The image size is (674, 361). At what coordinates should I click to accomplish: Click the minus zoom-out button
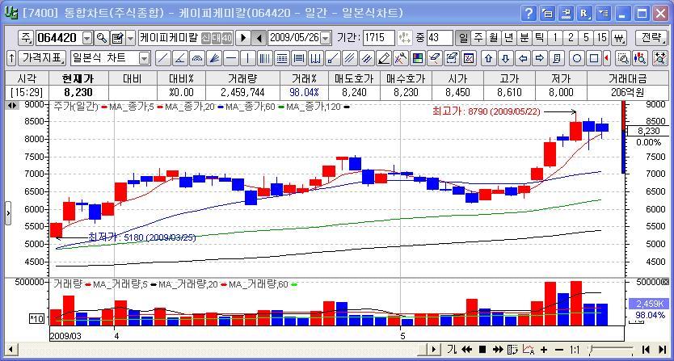559,350
